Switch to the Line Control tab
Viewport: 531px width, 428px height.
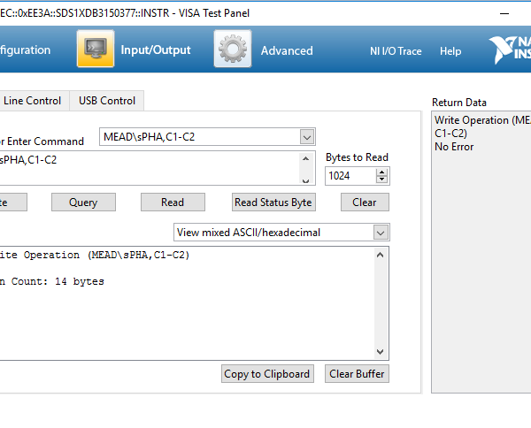pyautogui.click(x=33, y=101)
